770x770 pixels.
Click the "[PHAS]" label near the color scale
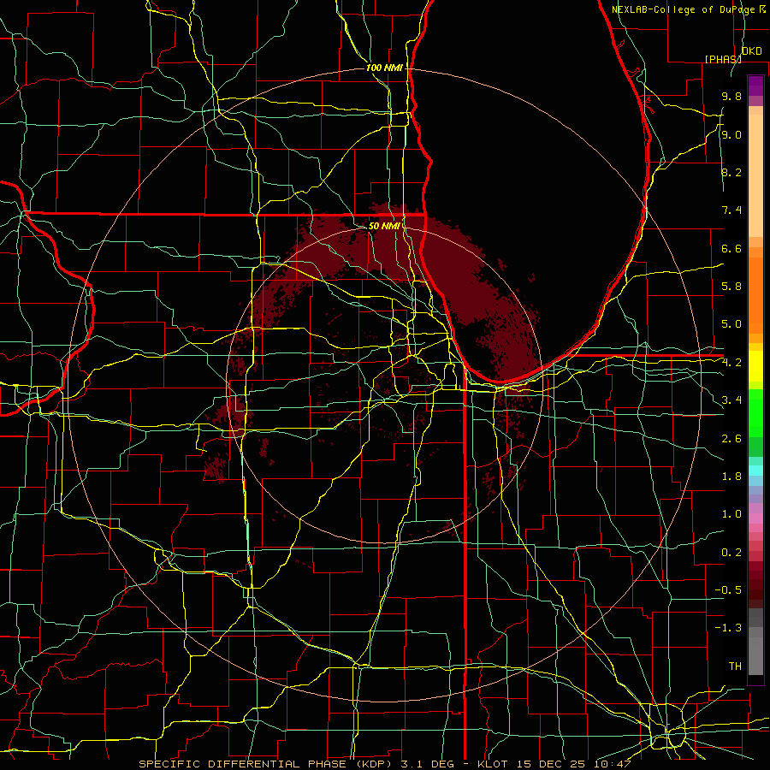(x=723, y=59)
